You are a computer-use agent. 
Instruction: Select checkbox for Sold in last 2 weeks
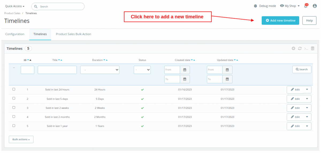(x=14, y=108)
